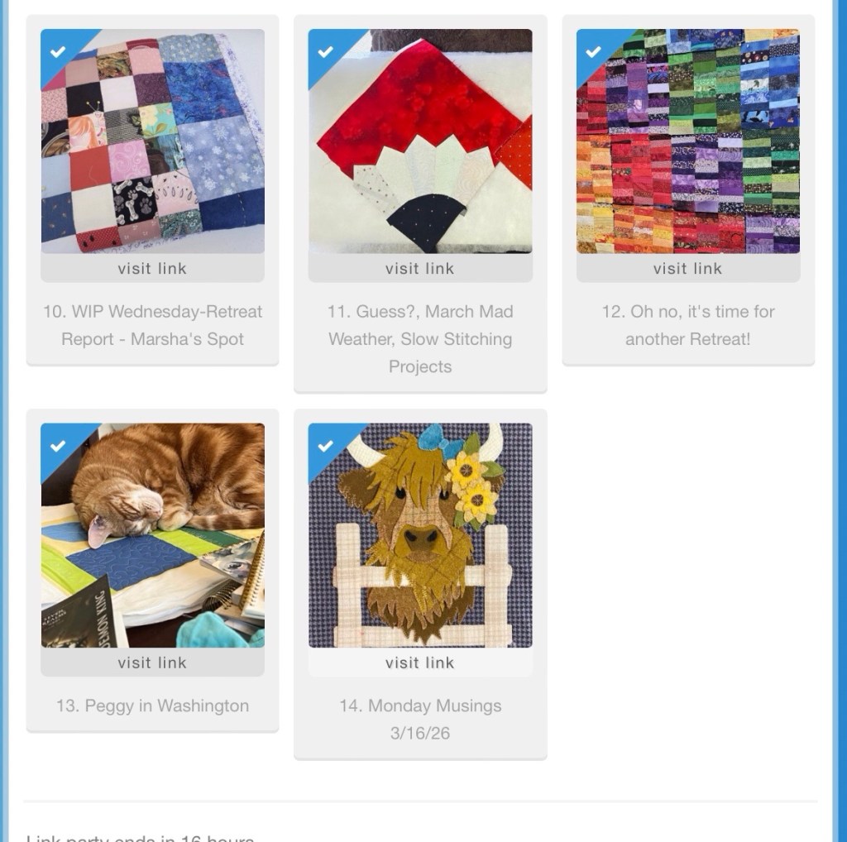847x842 pixels.
Task: Click the checkmark badge on highland cow applique
Action: pos(325,446)
